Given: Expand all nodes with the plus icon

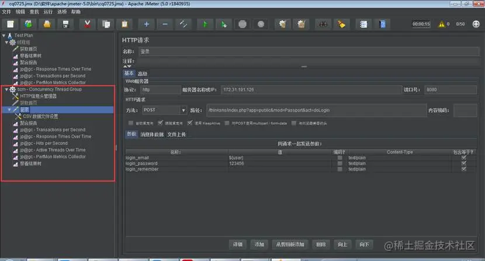Looking at the screenshot, I should (x=146, y=24).
